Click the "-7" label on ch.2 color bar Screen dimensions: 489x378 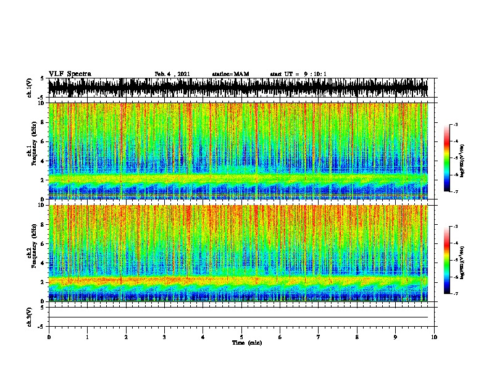coord(455,293)
